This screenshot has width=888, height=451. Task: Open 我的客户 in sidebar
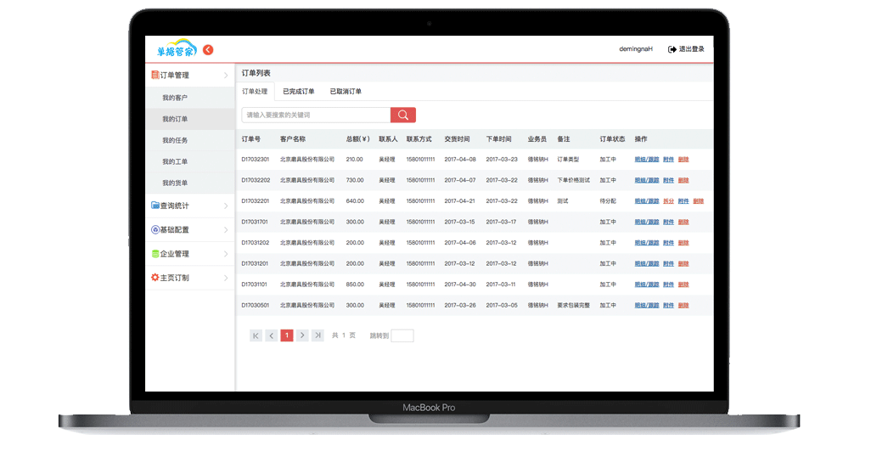click(189, 98)
